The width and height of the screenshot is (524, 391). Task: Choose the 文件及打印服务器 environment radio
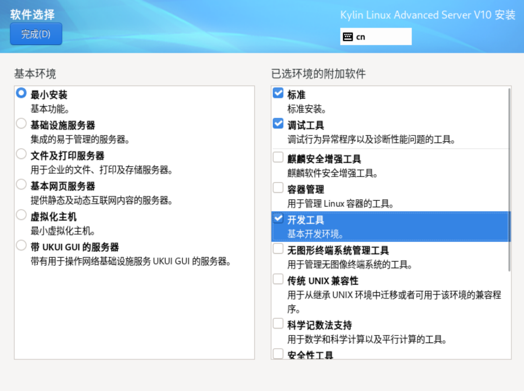click(21, 154)
